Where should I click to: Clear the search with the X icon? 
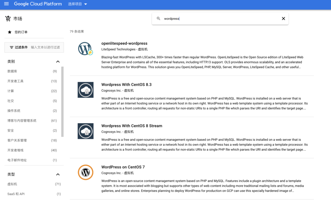(283, 18)
